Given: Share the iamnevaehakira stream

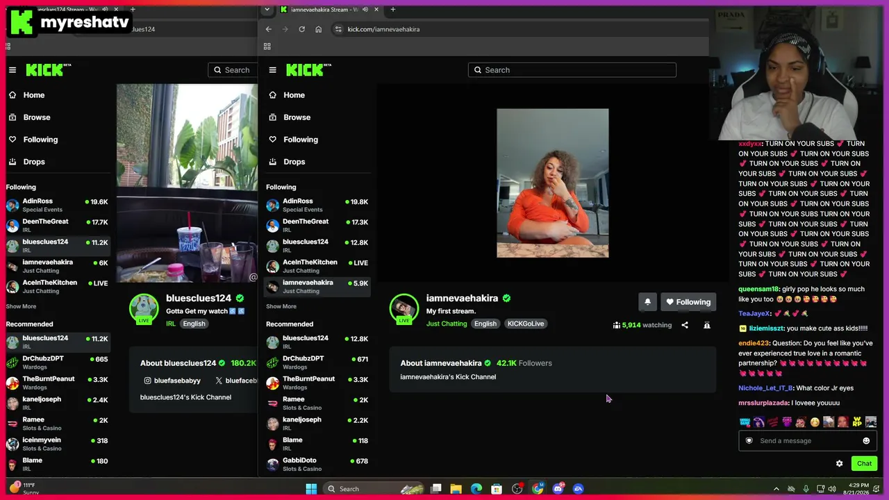Looking at the screenshot, I should tap(685, 325).
